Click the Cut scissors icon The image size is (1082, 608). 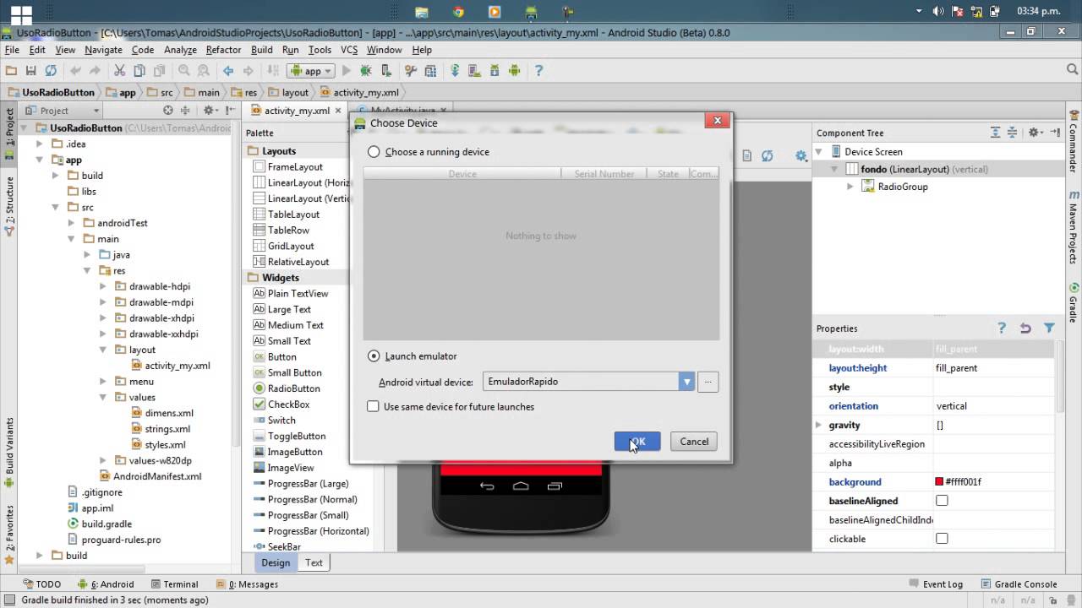[119, 71]
